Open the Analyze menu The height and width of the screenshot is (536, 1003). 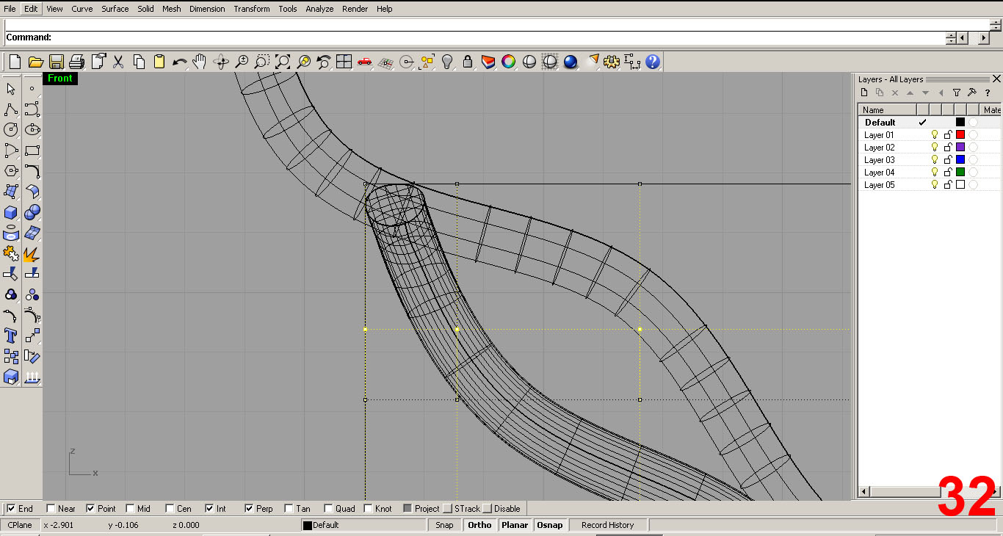(x=319, y=9)
